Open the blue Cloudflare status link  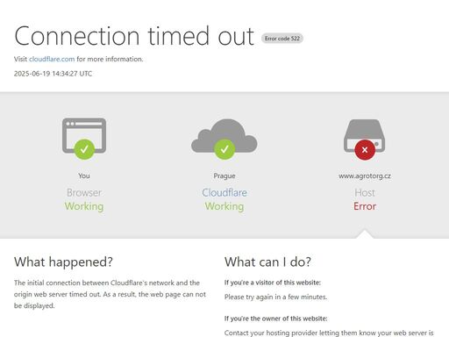tap(224, 192)
